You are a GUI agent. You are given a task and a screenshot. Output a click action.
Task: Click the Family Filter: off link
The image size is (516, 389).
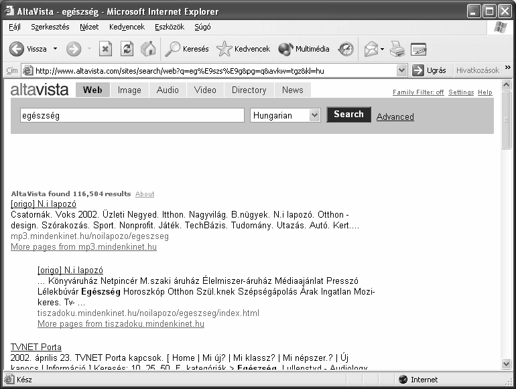418,92
